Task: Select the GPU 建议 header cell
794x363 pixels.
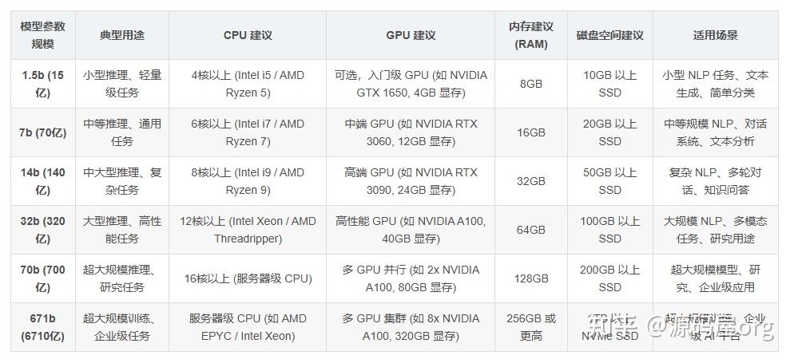Action: (411, 35)
